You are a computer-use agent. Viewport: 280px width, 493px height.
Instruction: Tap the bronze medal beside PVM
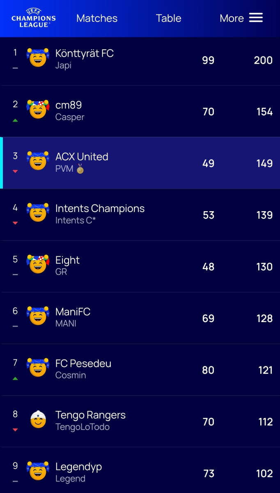80,169
